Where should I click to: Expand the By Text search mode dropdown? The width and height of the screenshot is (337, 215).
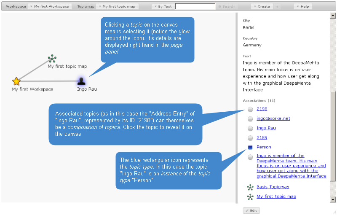tap(163, 7)
